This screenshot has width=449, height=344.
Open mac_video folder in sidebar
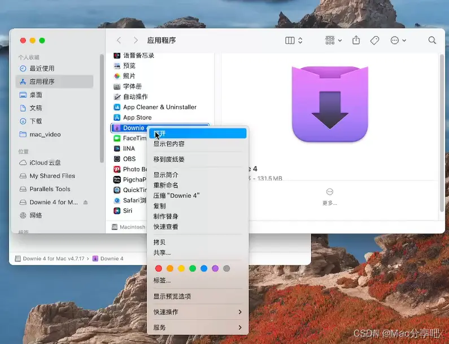54,134
